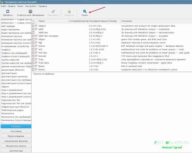This screenshot has width=192, height=153.
Task: Show Результаты поиска view
Action: (x=16, y=146)
